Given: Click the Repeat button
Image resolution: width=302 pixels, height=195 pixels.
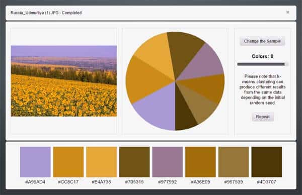Looking at the screenshot, I should (x=263, y=117).
